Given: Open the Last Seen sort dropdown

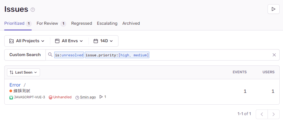Looking at the screenshot, I should coord(23,72).
